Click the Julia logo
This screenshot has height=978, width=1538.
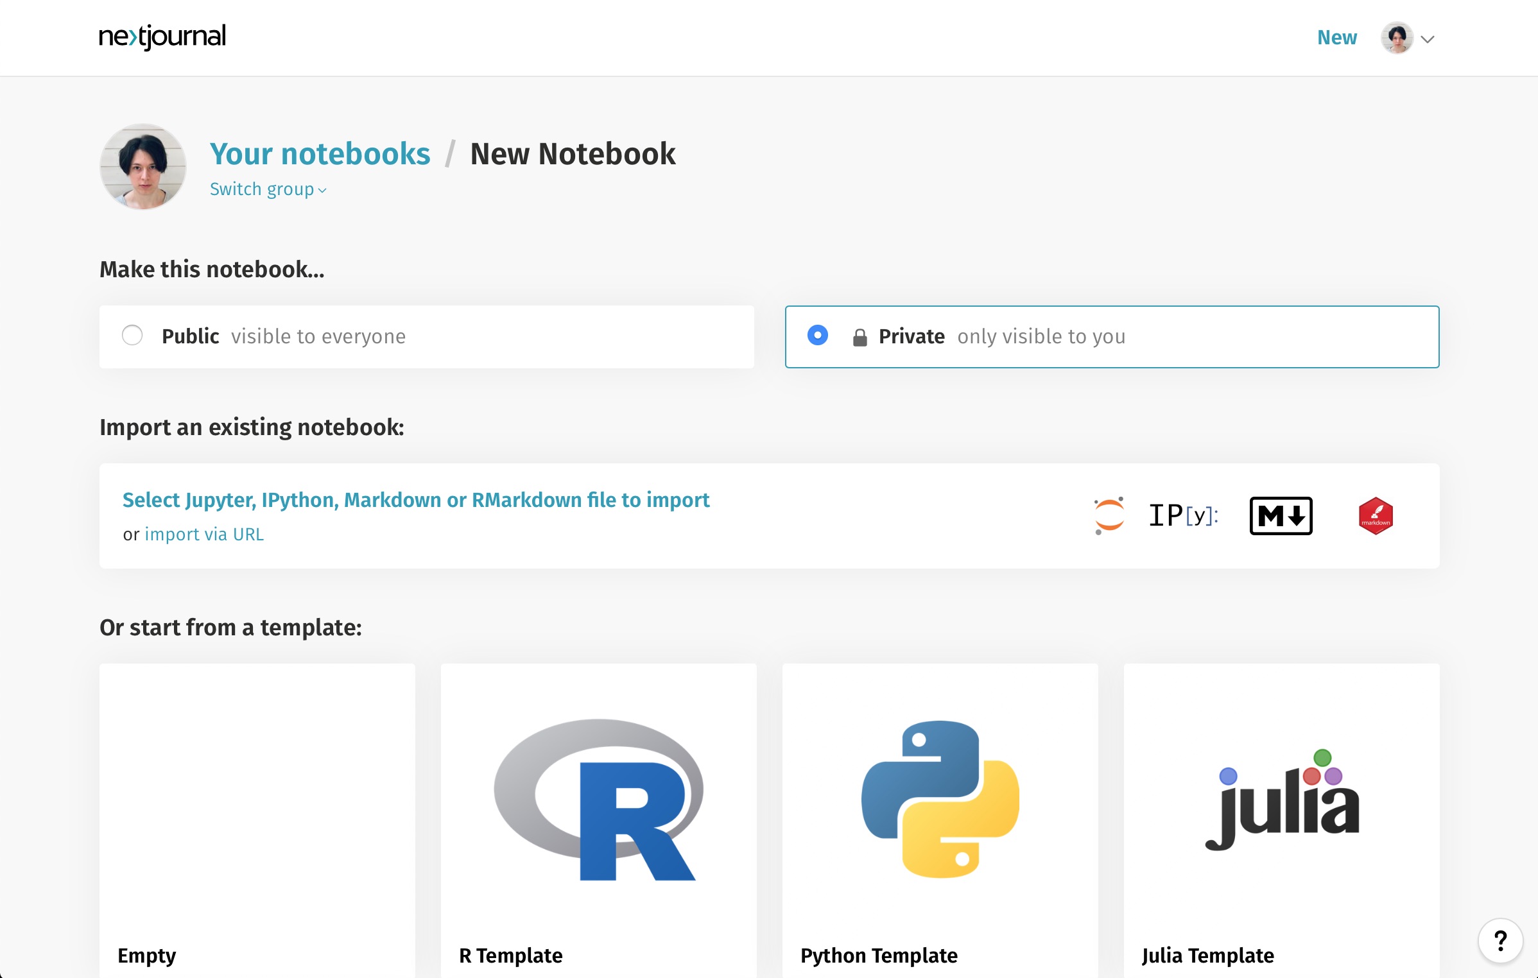click(1282, 800)
